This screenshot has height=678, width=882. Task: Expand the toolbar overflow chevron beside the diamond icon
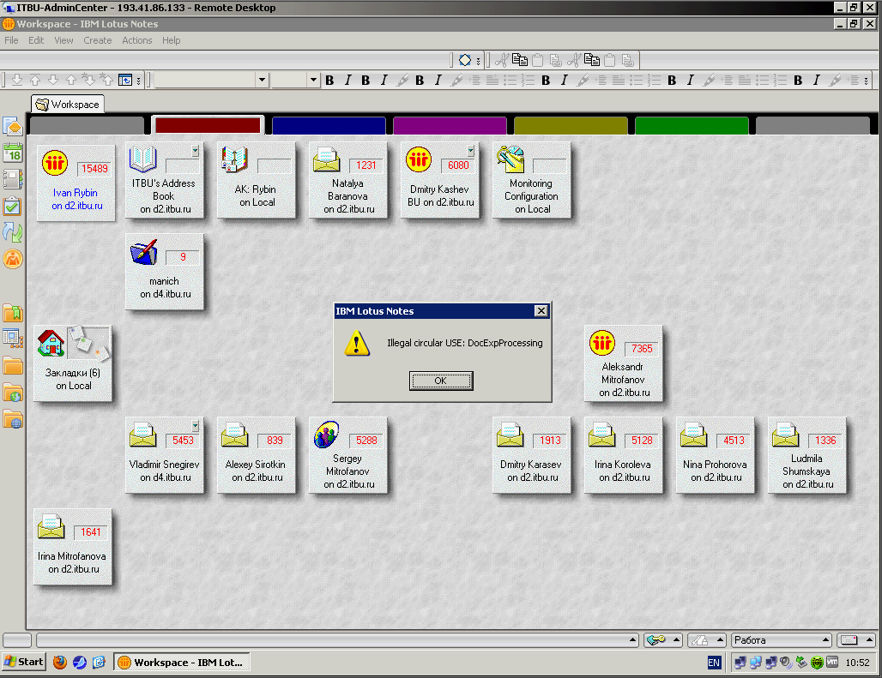(x=478, y=61)
